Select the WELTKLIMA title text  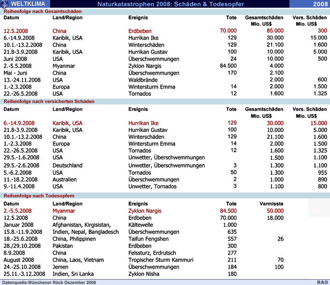[x=28, y=4]
